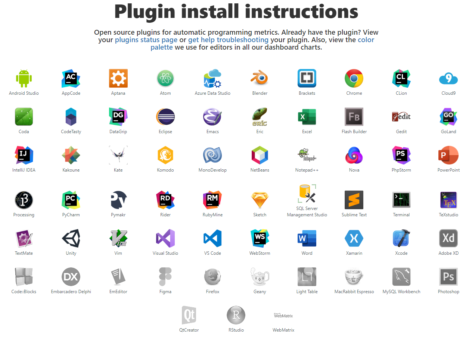
Task: Select the Vim icon
Action: pyautogui.click(x=118, y=238)
